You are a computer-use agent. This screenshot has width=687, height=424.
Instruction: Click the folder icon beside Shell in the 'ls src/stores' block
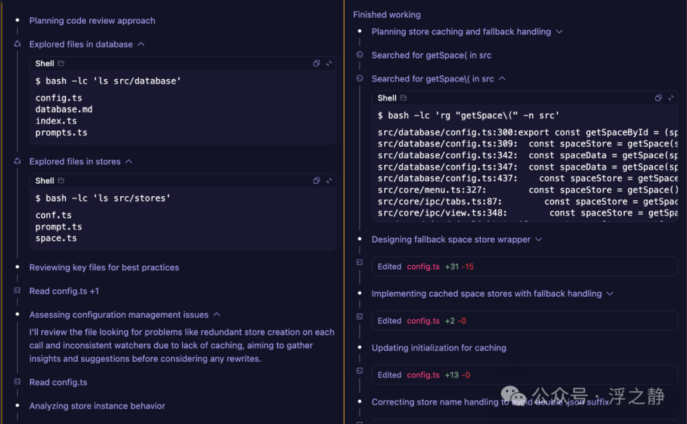pos(61,181)
